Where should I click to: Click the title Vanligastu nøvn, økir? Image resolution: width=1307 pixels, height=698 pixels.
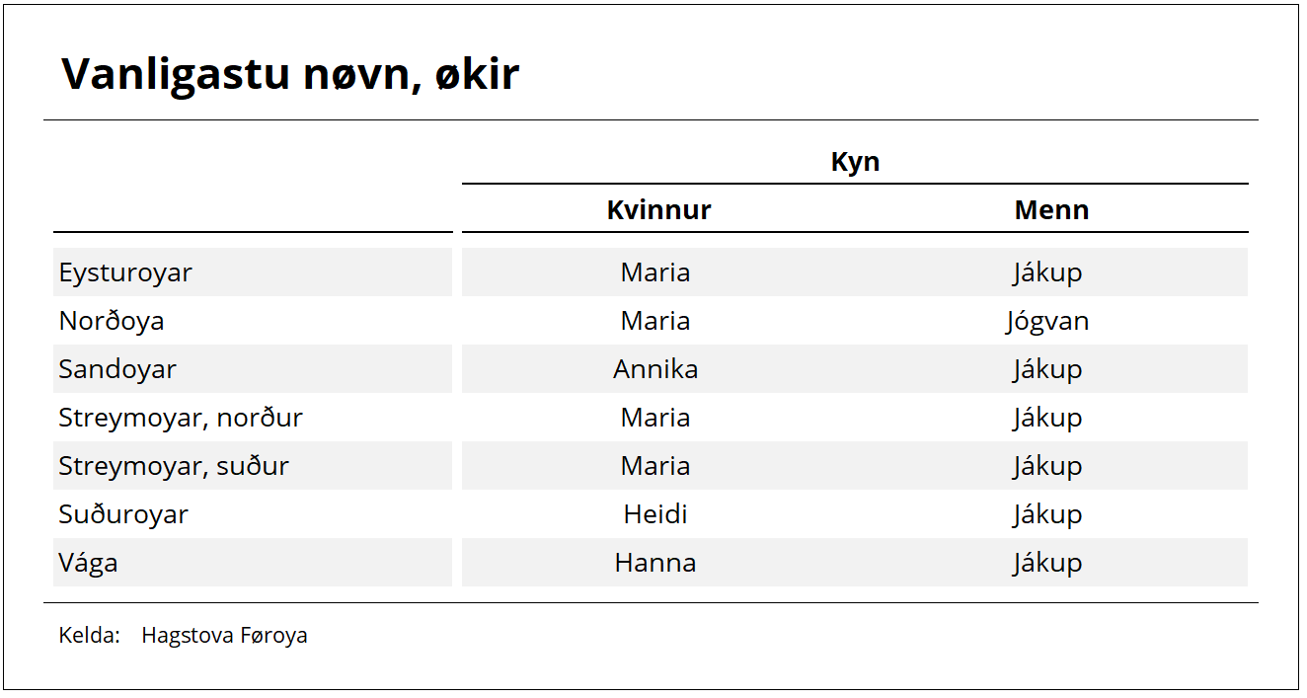coord(290,74)
